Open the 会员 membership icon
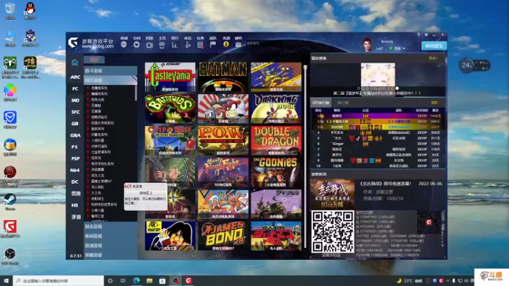 coord(188,45)
